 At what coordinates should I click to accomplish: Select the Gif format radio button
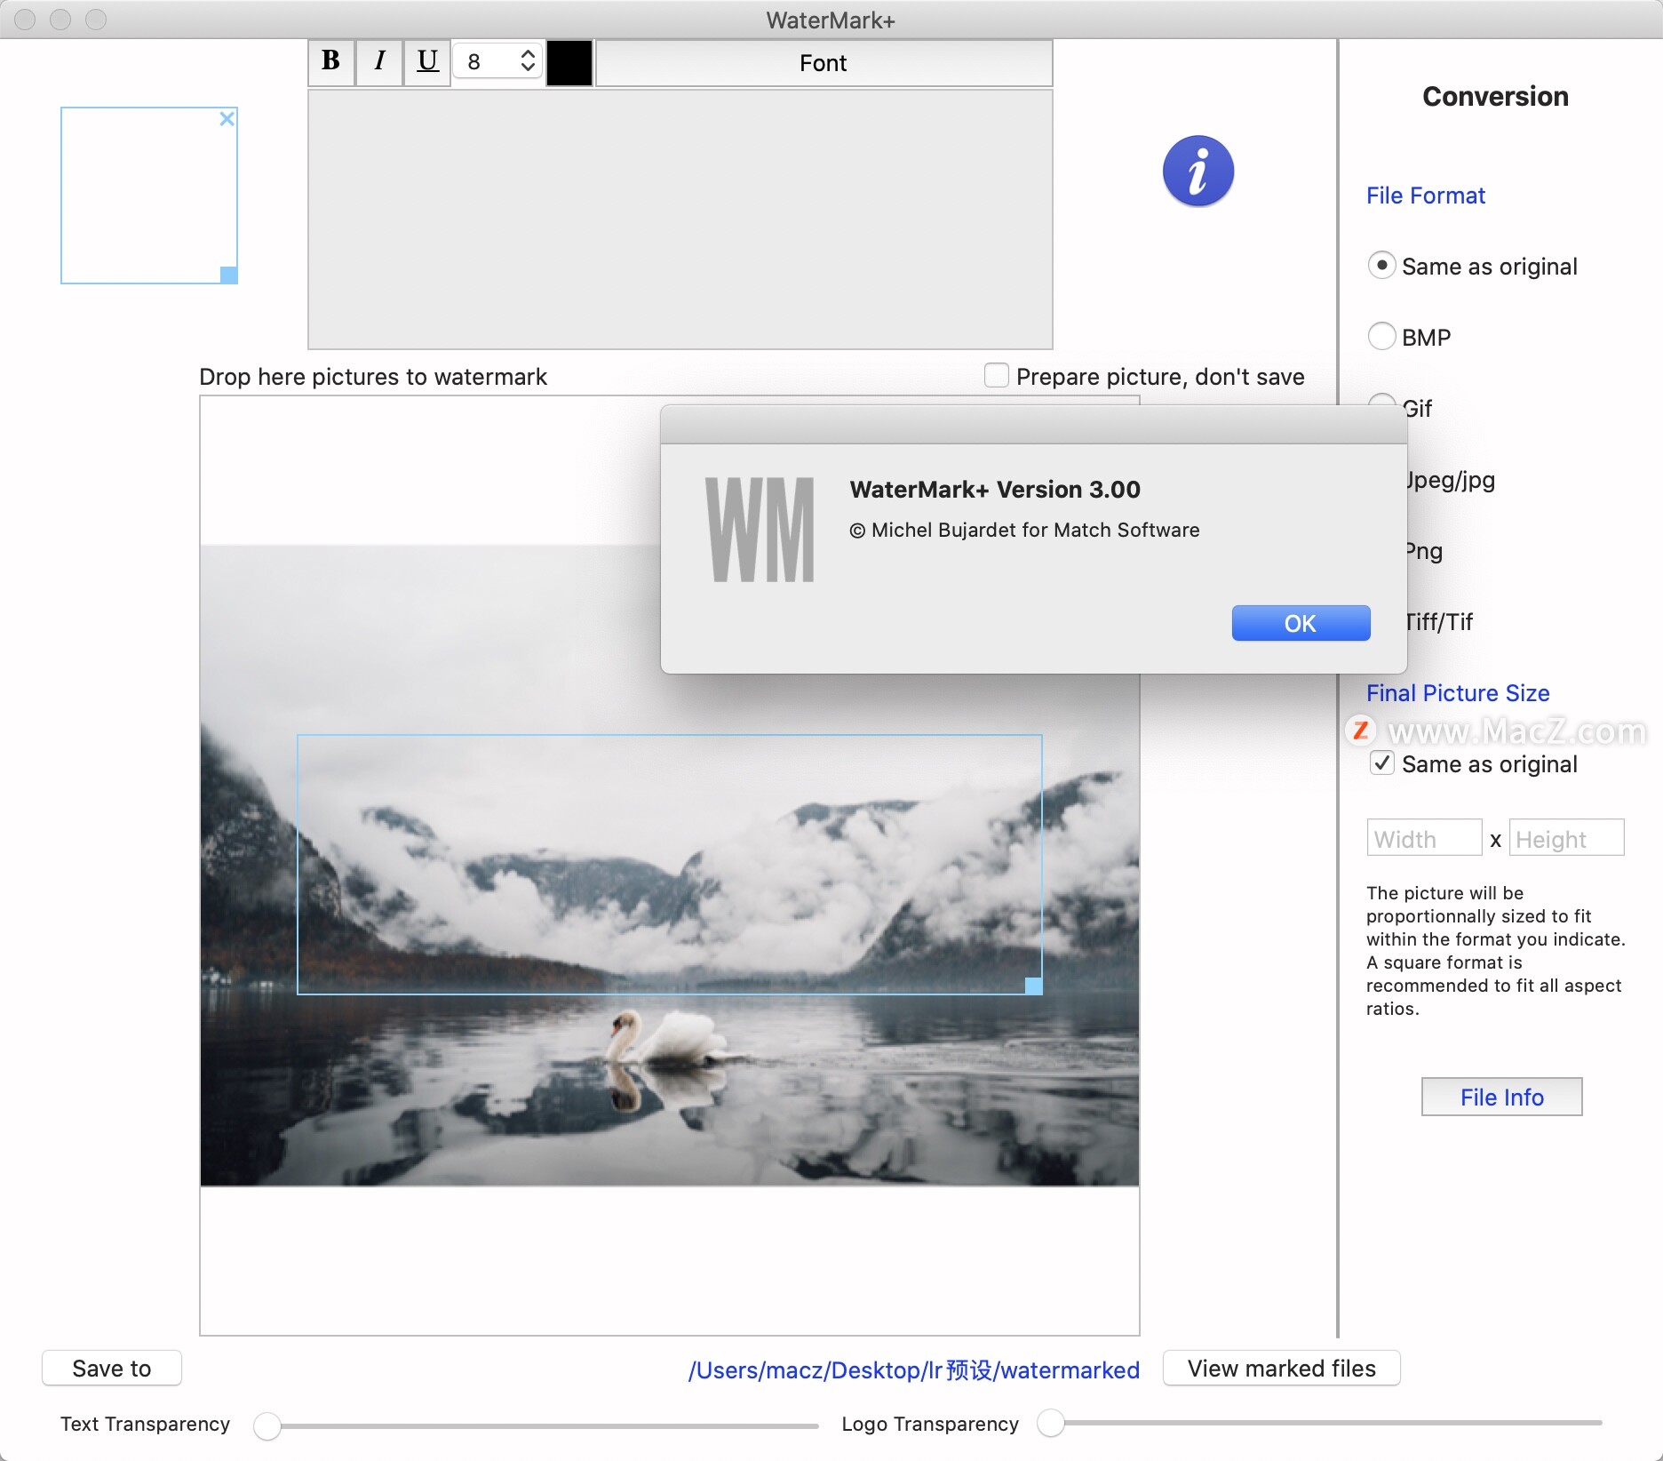1382,400
